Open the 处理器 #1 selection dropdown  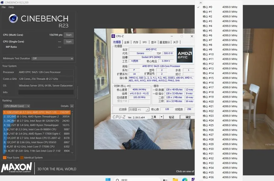(139, 110)
